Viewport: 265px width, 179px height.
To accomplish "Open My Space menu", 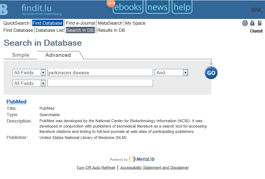I will tap(135, 23).
